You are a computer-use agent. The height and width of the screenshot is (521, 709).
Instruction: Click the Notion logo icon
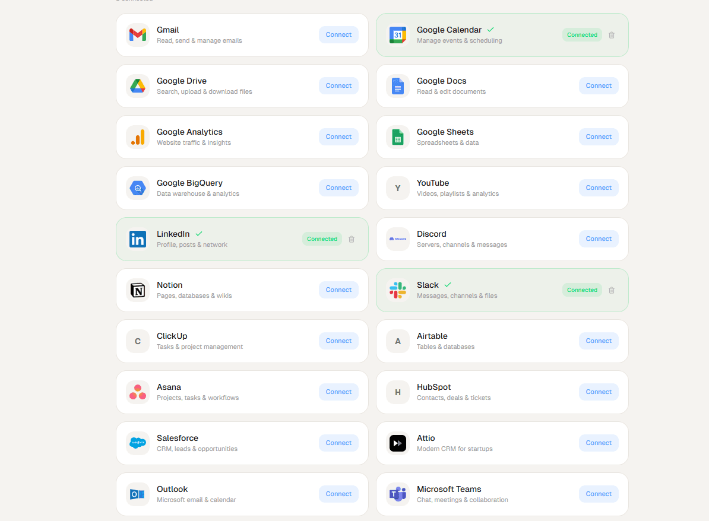coord(138,290)
